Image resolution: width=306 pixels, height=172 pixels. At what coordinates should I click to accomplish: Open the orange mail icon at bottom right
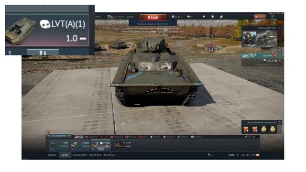[x=258, y=155]
